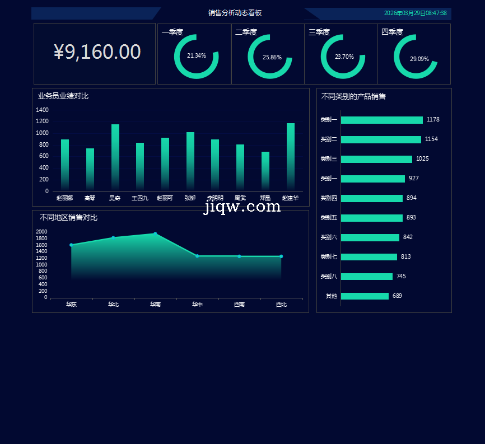Select the bar for salesperson 郑晶
Screen dimensions: 485x444
(265, 171)
